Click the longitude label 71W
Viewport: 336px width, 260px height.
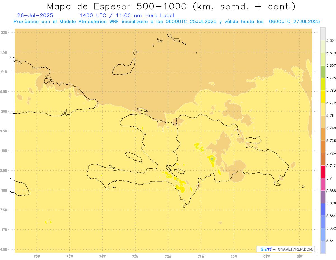(201, 256)
